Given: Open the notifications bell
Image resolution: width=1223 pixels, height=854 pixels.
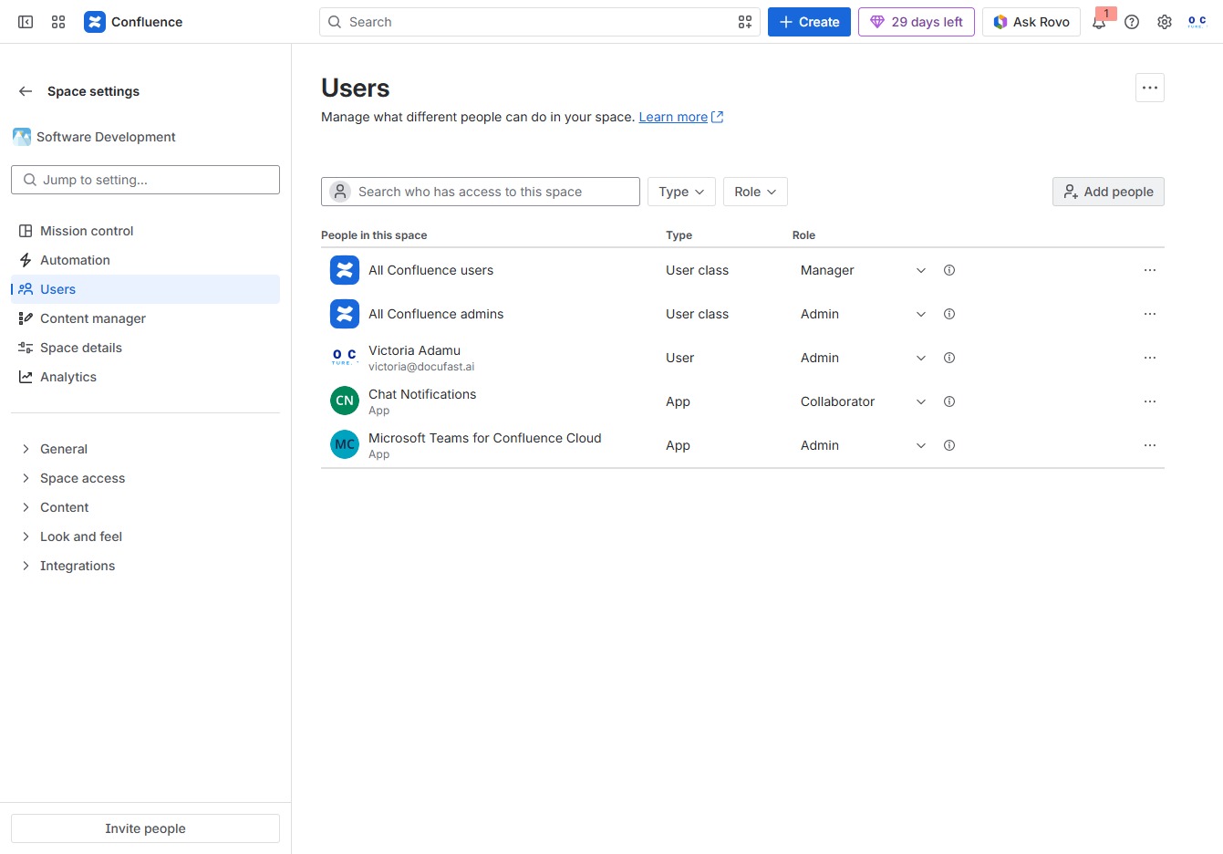Looking at the screenshot, I should [1099, 22].
